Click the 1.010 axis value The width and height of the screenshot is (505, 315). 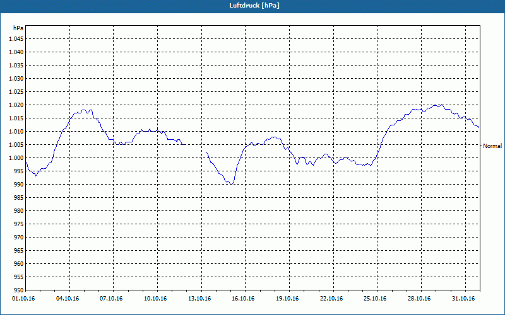click(16, 132)
